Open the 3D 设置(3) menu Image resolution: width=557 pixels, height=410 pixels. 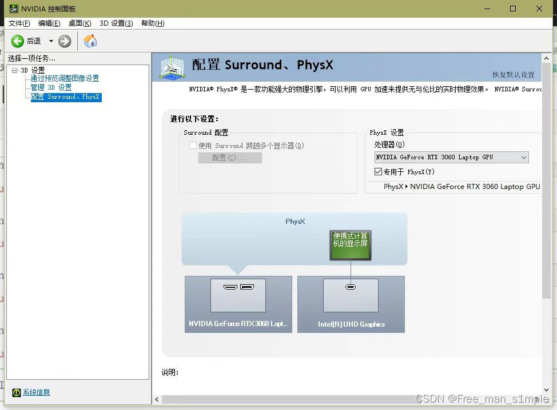coord(116,23)
